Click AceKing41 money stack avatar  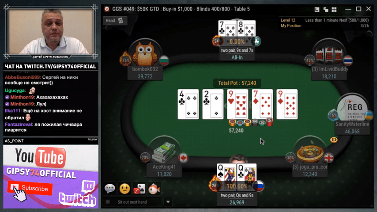pos(164,152)
